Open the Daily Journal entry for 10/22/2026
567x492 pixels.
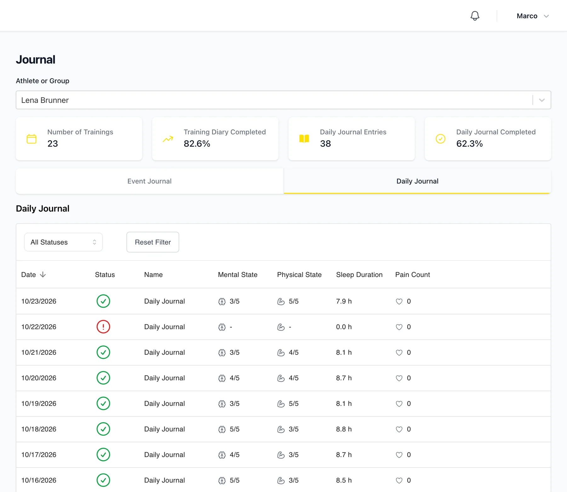point(164,327)
